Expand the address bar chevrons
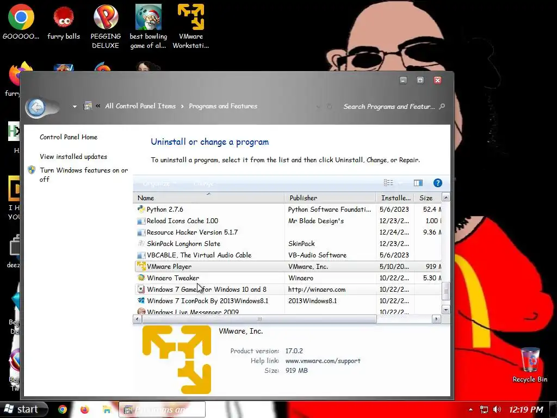 (98, 106)
